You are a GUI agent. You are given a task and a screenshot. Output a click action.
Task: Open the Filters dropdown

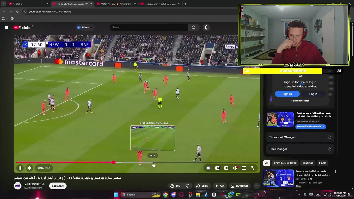(85, 27)
